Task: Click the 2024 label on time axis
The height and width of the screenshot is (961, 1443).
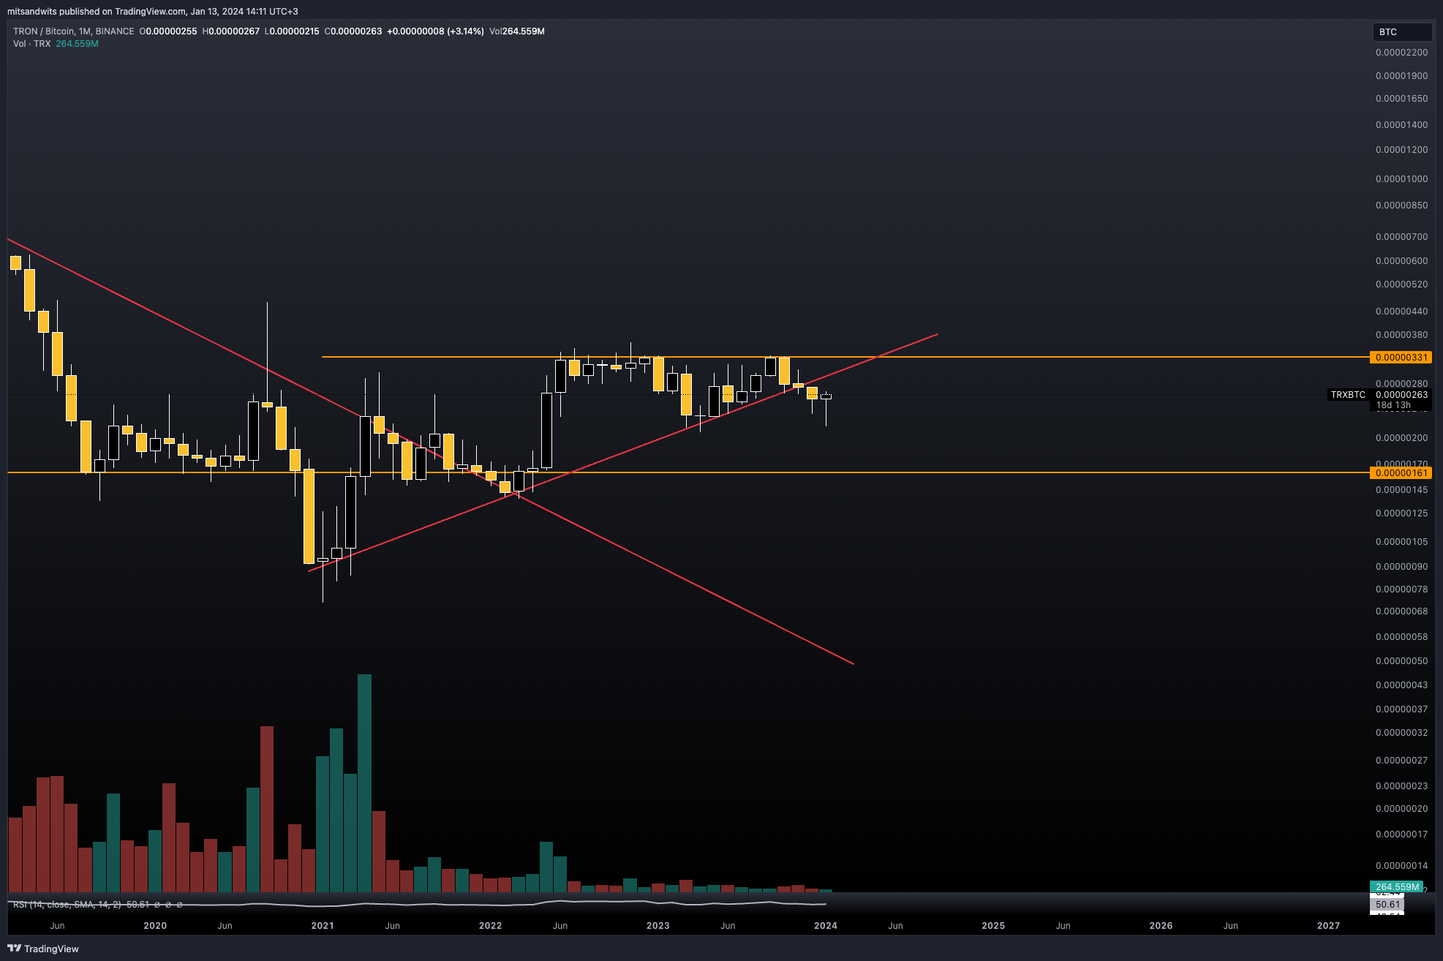Action: tap(826, 926)
